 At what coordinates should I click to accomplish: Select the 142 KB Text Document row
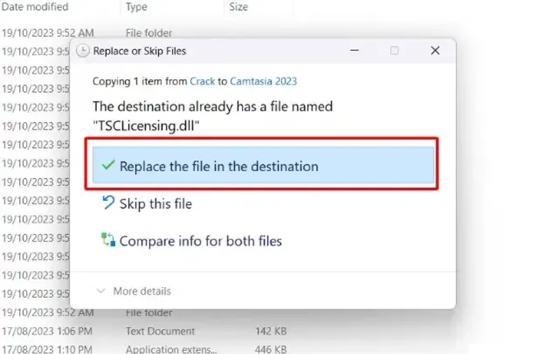tap(161, 331)
